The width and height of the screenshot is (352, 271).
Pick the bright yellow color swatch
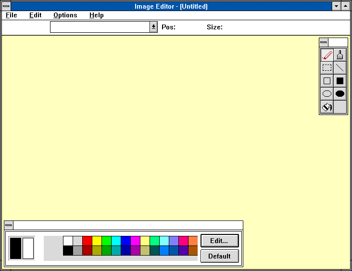coord(97,241)
